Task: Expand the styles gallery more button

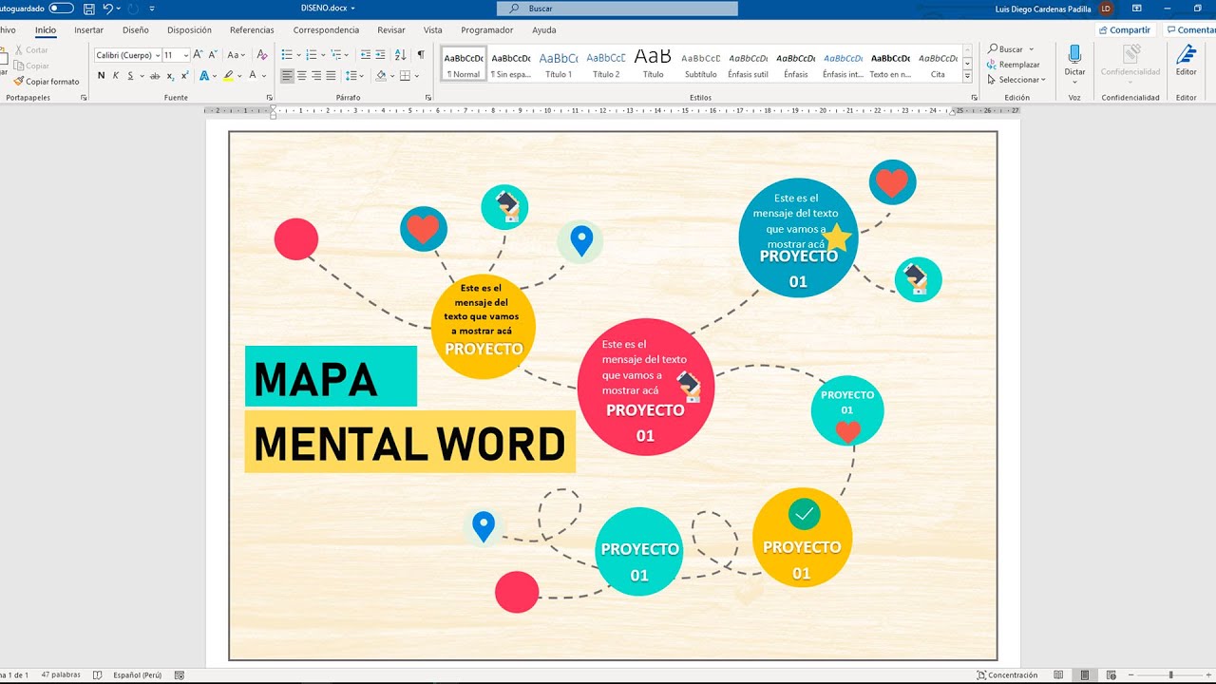Action: pyautogui.click(x=967, y=75)
